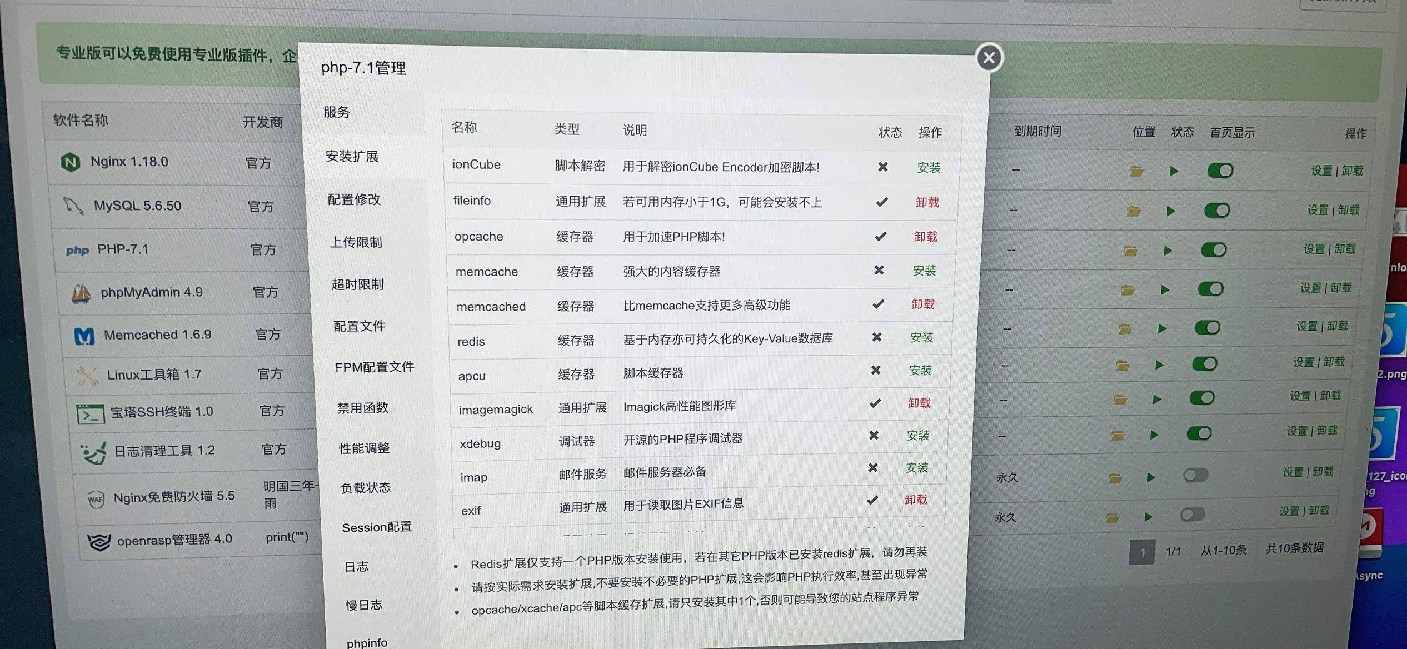Click the Nginx 1.18.0 logo icon
The height and width of the screenshot is (649, 1407).
coord(71,162)
